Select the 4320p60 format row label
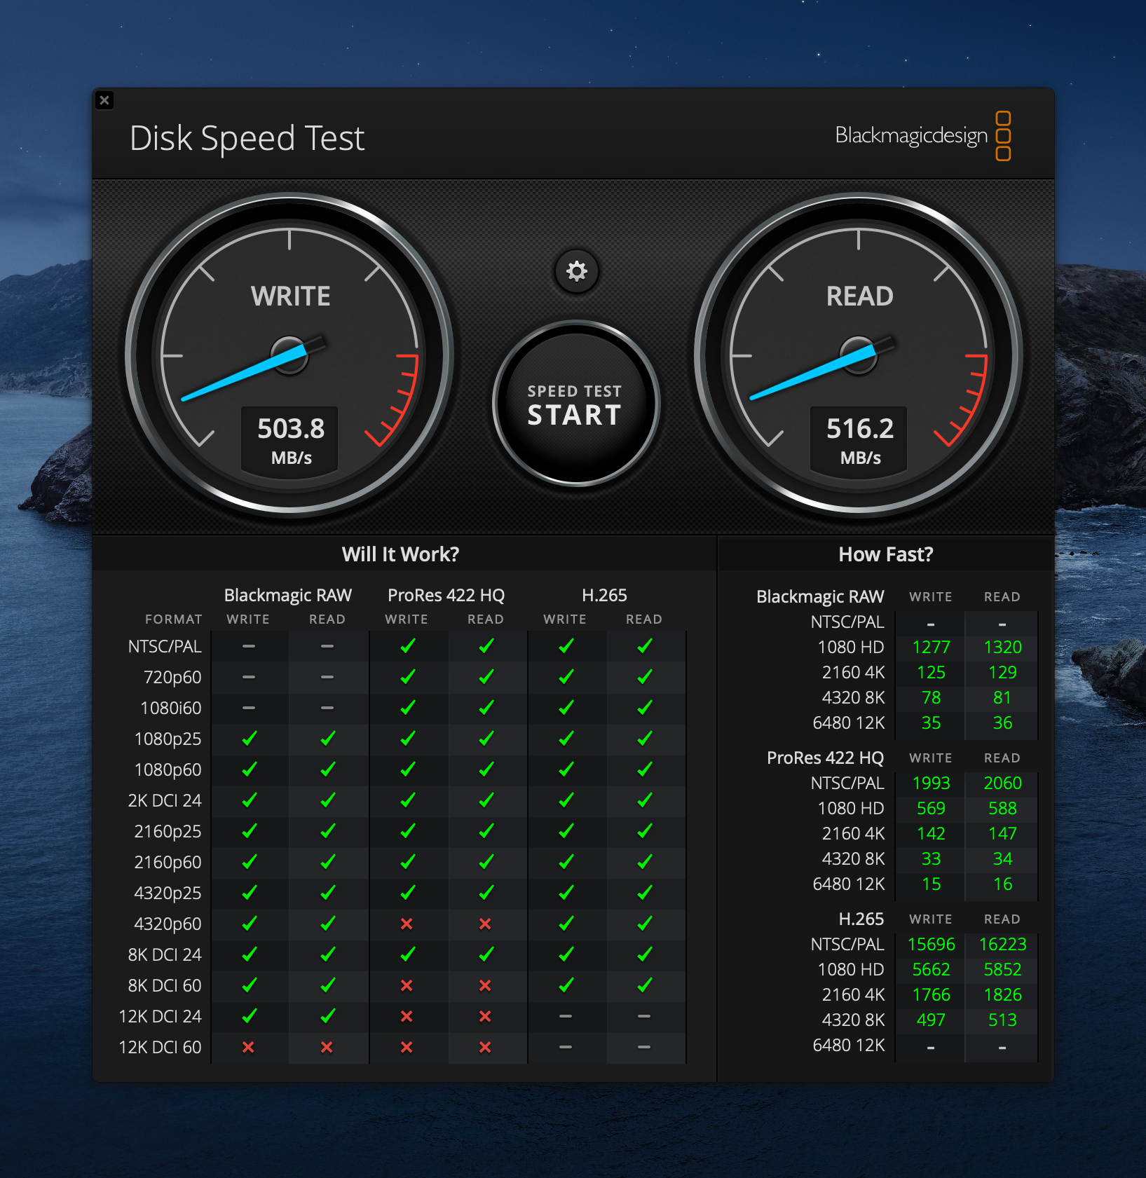The width and height of the screenshot is (1146, 1178). pos(168,924)
